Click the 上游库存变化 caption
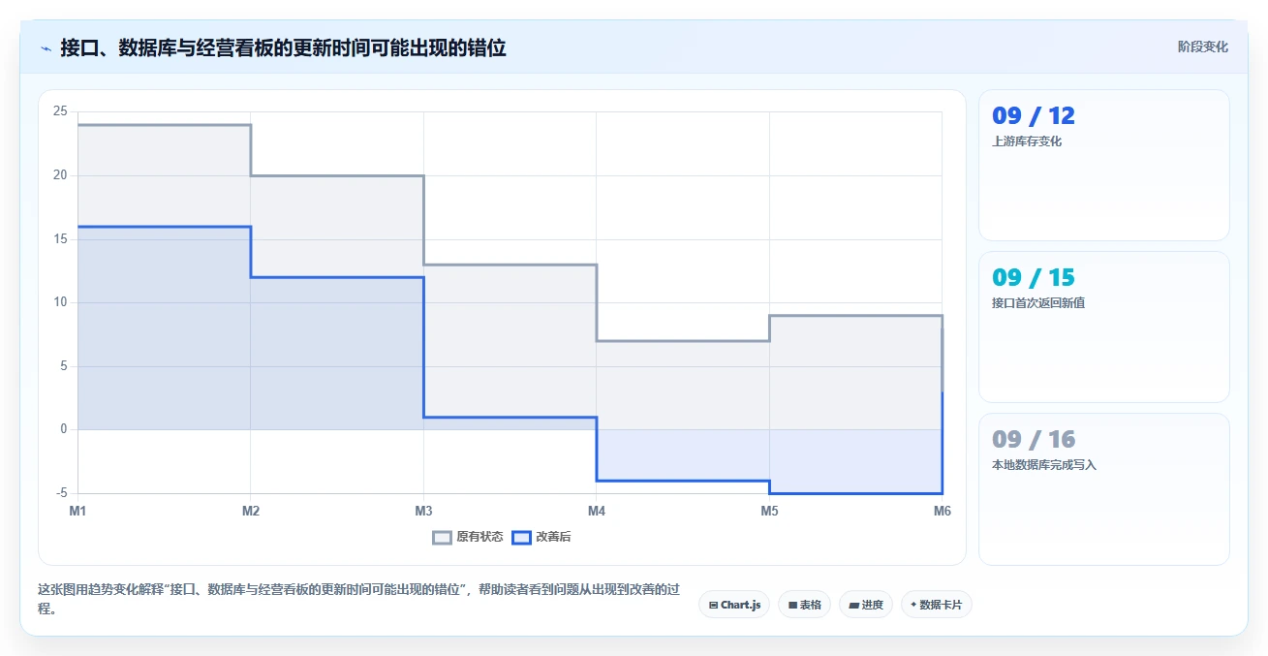 [1027, 141]
